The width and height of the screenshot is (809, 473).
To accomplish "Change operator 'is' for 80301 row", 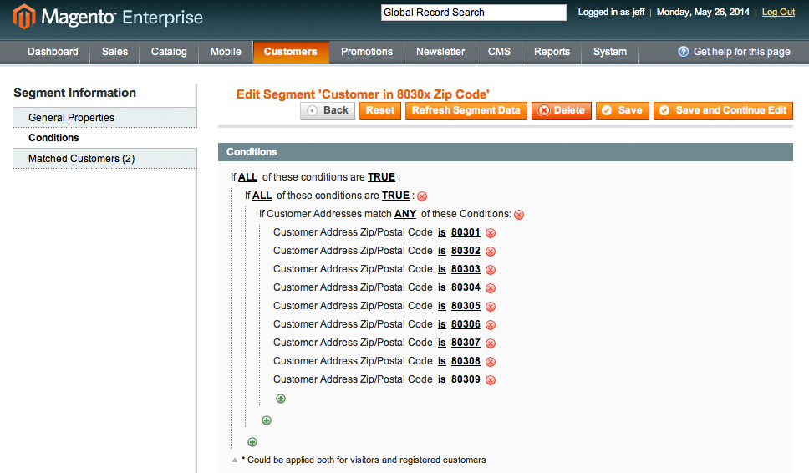I will (x=441, y=232).
